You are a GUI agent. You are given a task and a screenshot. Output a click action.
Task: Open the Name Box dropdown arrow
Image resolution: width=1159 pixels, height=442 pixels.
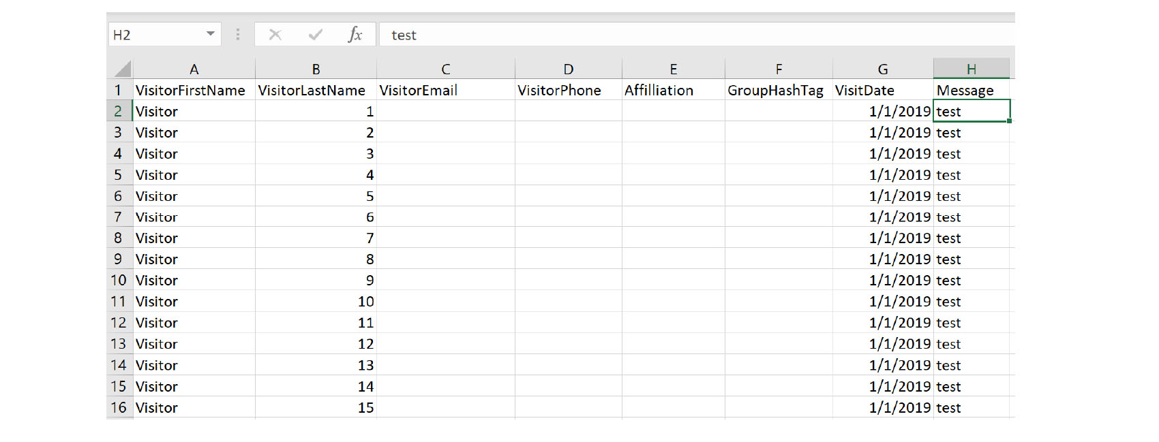[x=210, y=34]
